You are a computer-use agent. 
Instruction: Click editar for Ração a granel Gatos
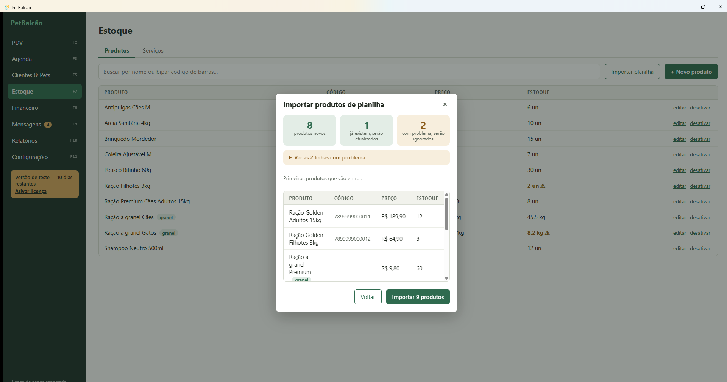pos(680,233)
